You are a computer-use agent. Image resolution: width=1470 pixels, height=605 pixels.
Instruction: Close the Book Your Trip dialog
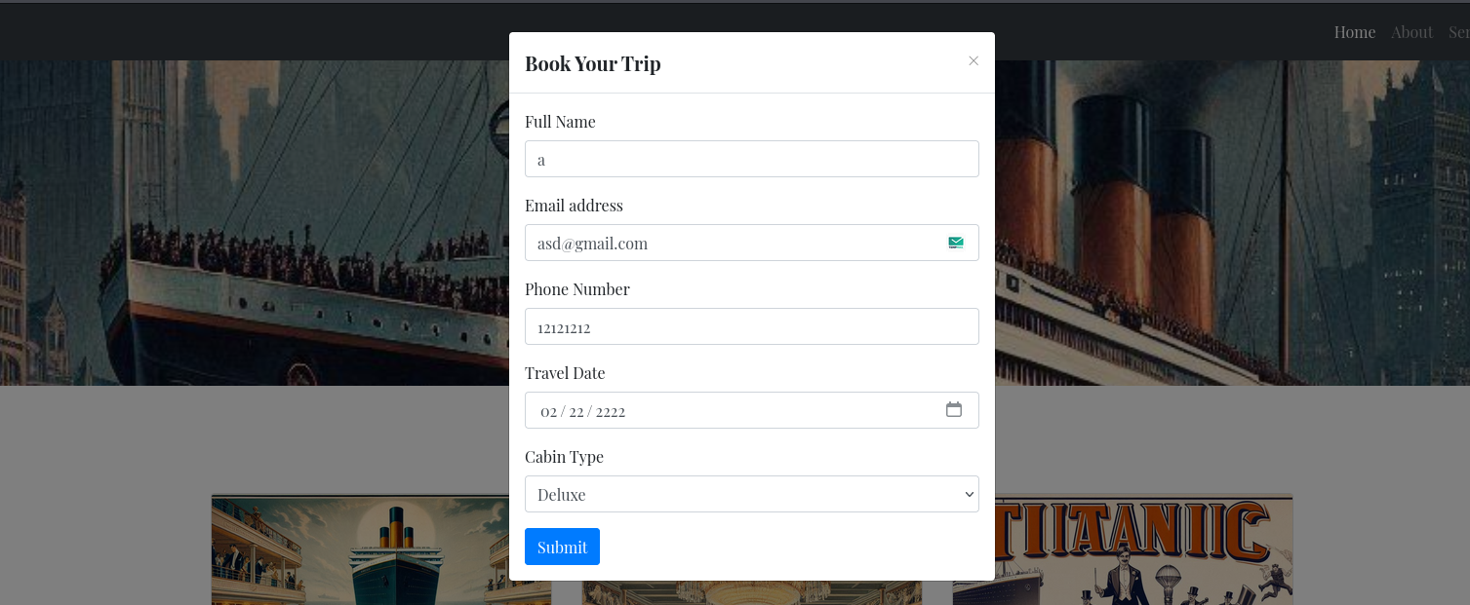[x=973, y=60]
